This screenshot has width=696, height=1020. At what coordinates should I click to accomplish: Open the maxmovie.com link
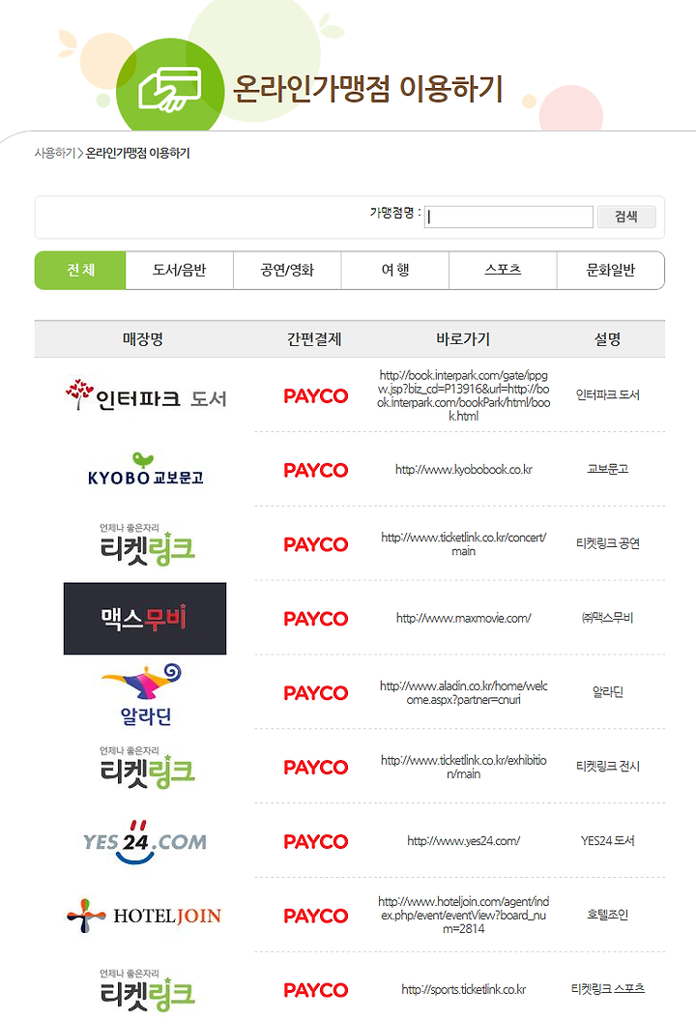tap(464, 618)
